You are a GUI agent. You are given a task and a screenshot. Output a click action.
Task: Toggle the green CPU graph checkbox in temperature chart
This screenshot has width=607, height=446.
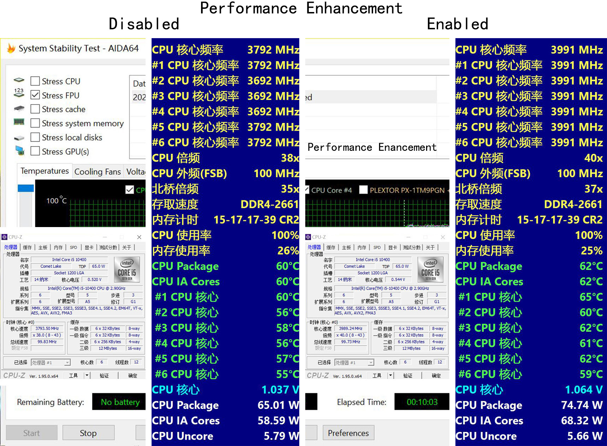click(x=130, y=190)
